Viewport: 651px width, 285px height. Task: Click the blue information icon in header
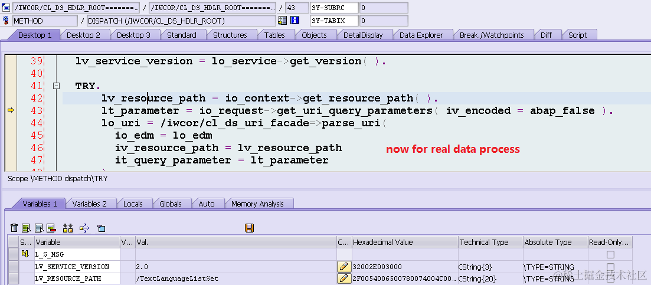pyautogui.click(x=295, y=20)
